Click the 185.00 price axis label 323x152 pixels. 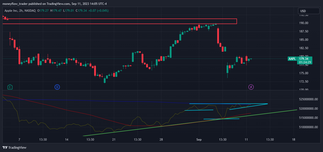pos(304,40)
